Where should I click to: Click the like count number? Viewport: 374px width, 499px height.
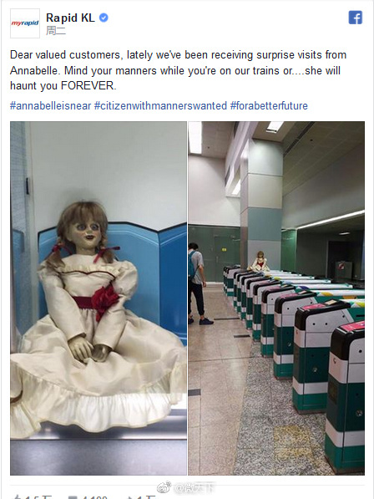click(x=37, y=497)
